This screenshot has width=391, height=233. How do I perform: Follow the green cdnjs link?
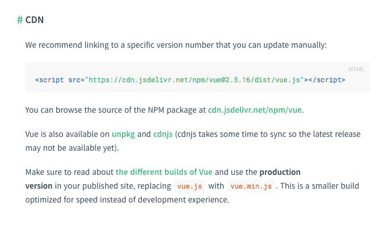163,134
